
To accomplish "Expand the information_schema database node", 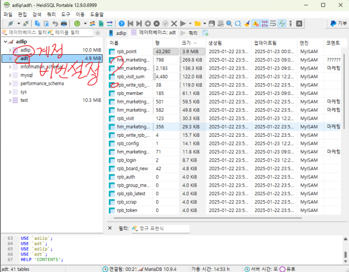I will click(x=10, y=67).
